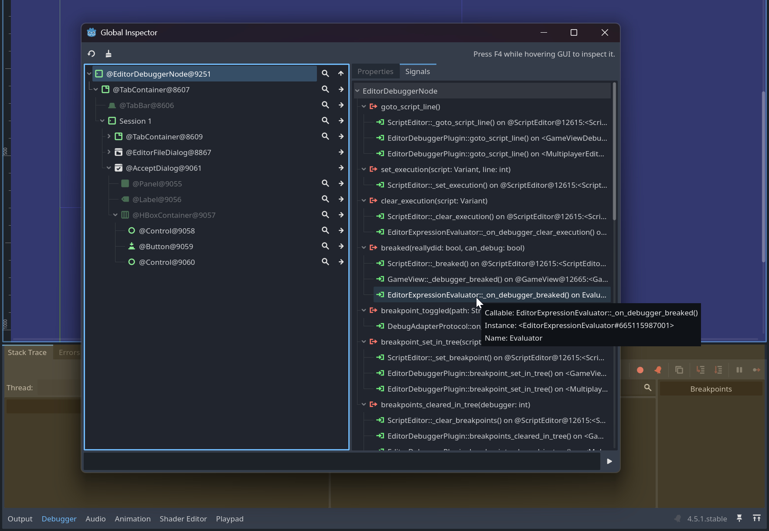Screen dimensions: 769x531
Task: Open the Shader Editor bottom panel
Action: click(x=183, y=519)
